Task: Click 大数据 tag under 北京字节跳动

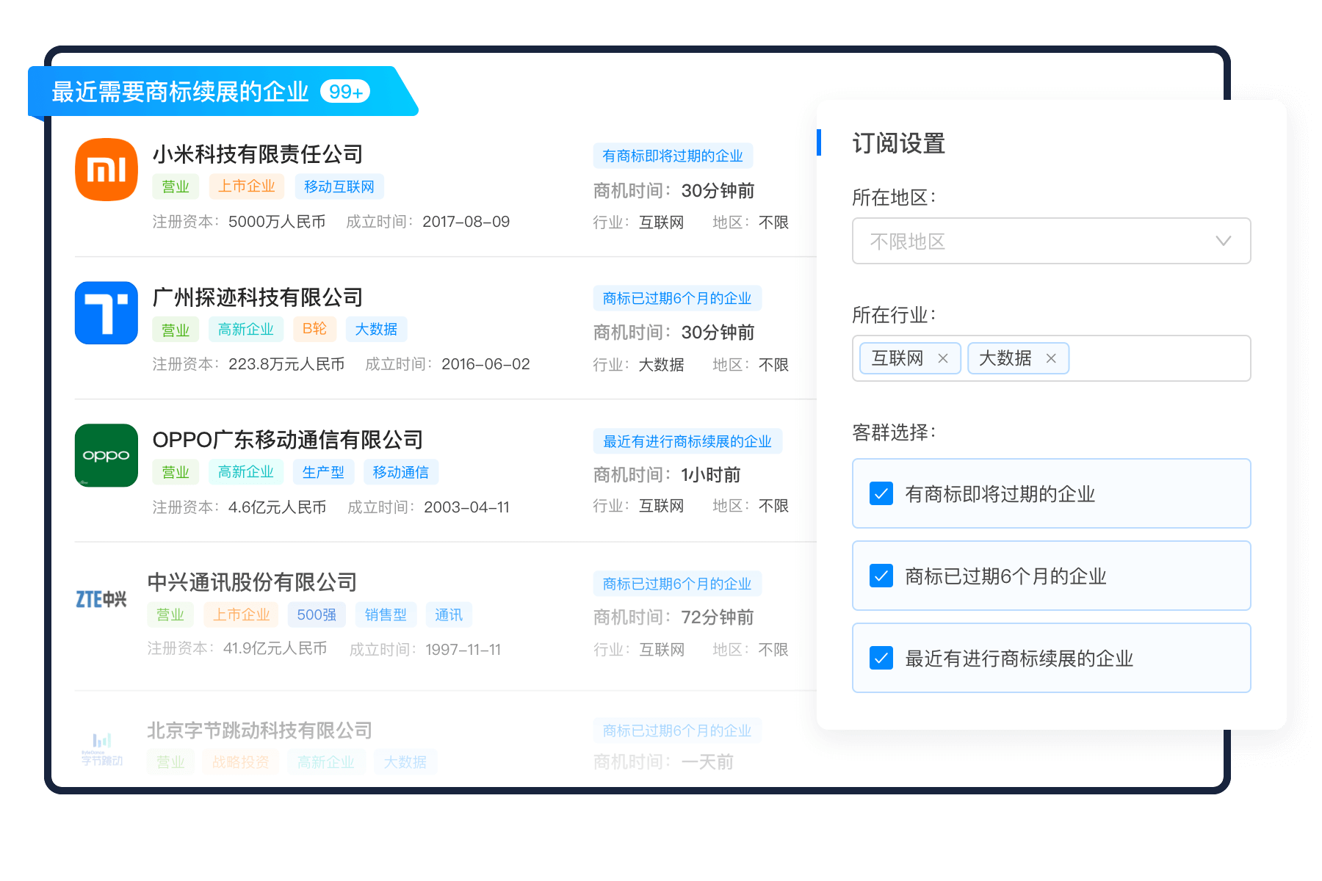Action: pyautogui.click(x=405, y=762)
